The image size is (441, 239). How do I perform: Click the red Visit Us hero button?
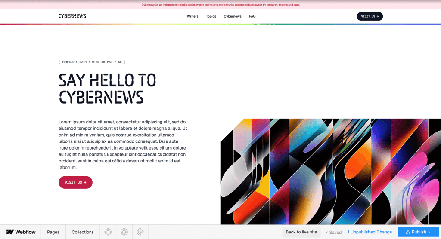point(75,182)
